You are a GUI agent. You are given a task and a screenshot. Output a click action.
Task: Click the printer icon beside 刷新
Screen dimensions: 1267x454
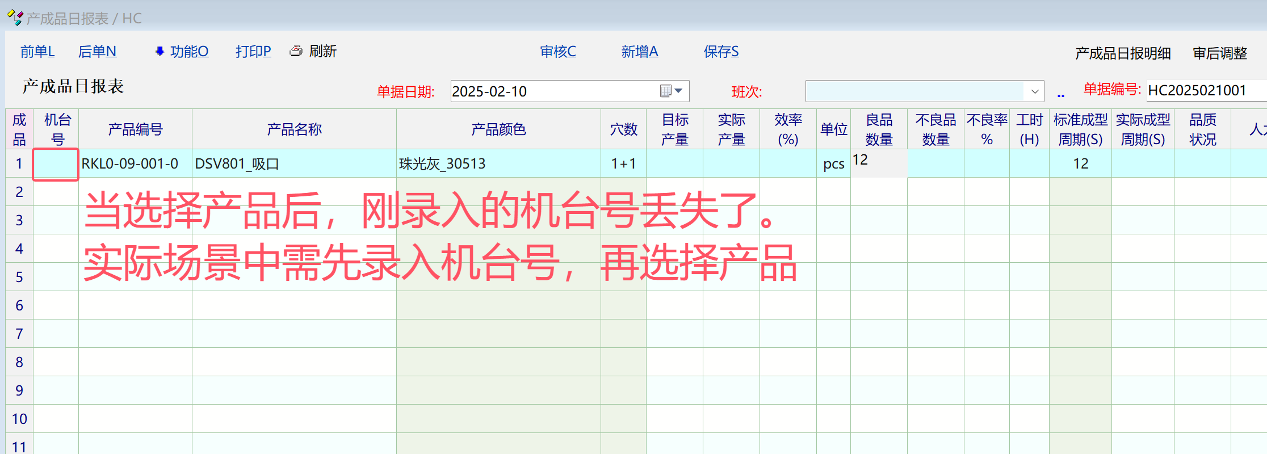click(x=296, y=51)
